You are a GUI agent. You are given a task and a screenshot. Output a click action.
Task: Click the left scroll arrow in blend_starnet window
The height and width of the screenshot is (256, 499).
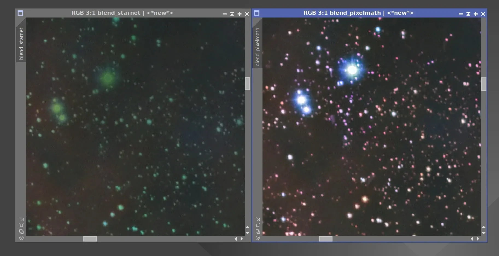tap(236, 239)
